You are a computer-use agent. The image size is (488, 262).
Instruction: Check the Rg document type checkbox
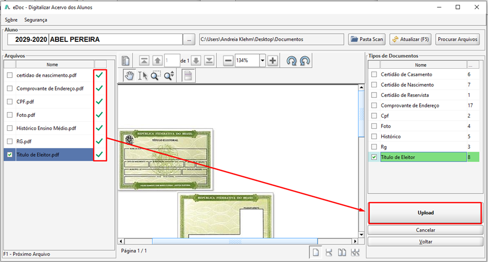point(374,147)
